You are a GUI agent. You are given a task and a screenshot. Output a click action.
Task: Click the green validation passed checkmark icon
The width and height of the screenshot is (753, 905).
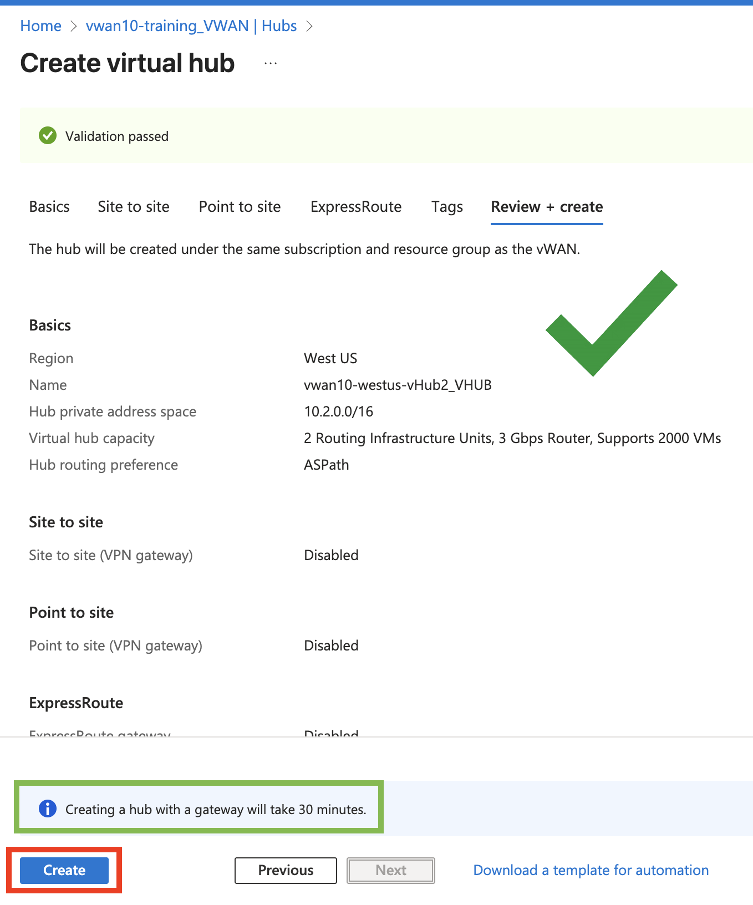48,136
